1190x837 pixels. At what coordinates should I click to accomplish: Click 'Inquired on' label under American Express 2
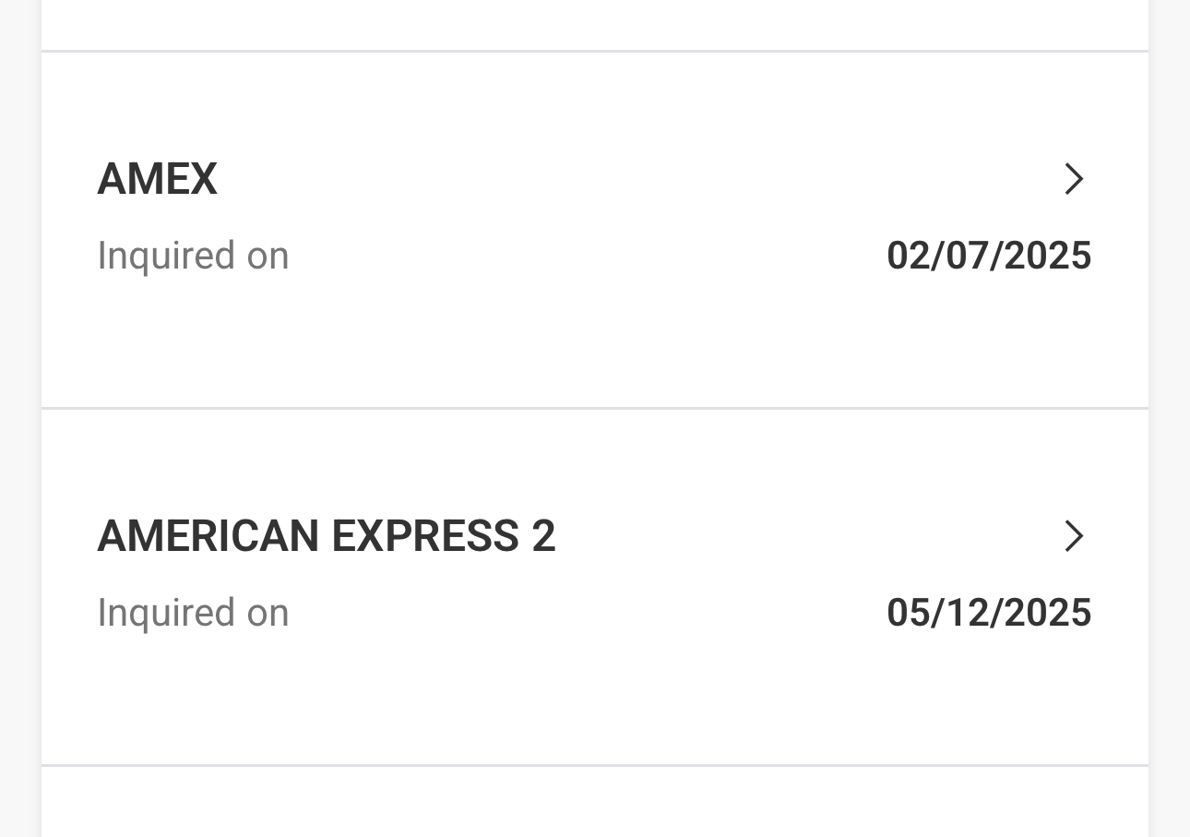(193, 613)
